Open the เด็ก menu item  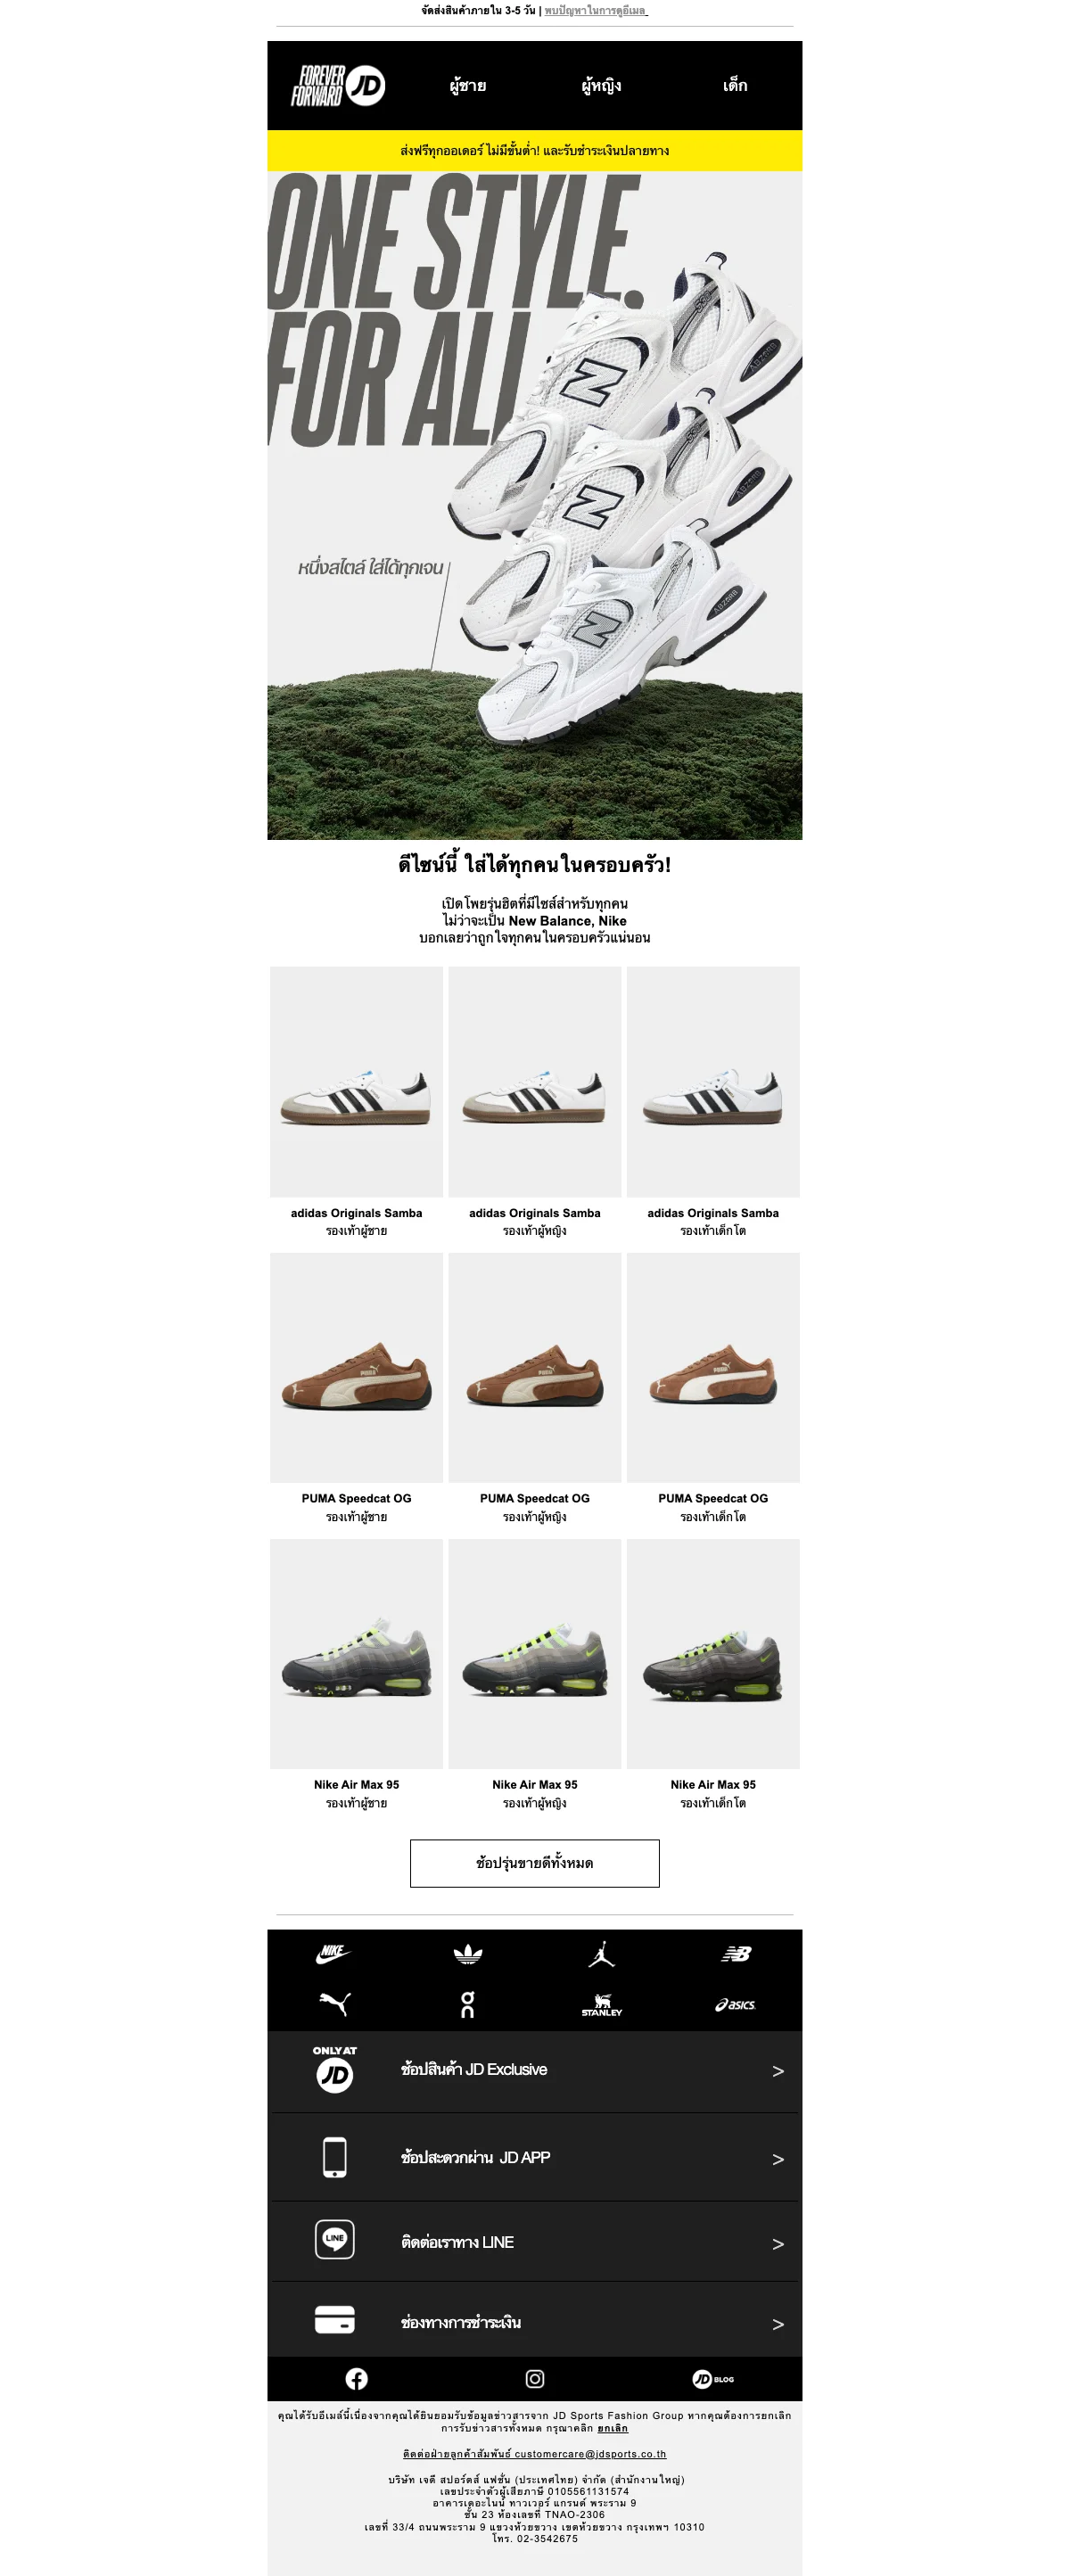tap(736, 85)
